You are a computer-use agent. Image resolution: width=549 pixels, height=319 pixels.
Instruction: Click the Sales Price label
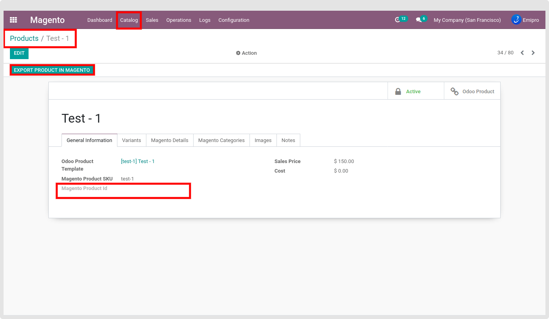pyautogui.click(x=288, y=161)
